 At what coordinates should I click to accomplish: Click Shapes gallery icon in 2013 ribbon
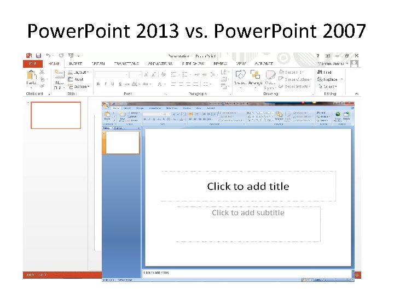point(240,74)
